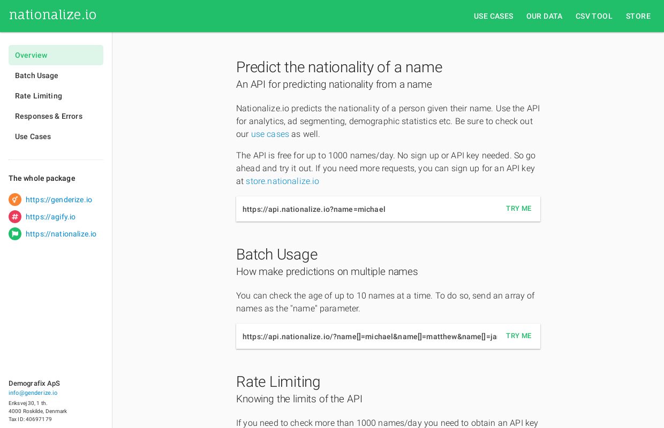This screenshot has width=664, height=428.
Task: Open the store.nationalize.io link
Action: [282, 181]
